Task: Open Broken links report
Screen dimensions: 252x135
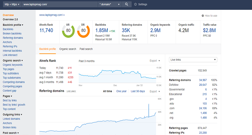Action: 9,127
